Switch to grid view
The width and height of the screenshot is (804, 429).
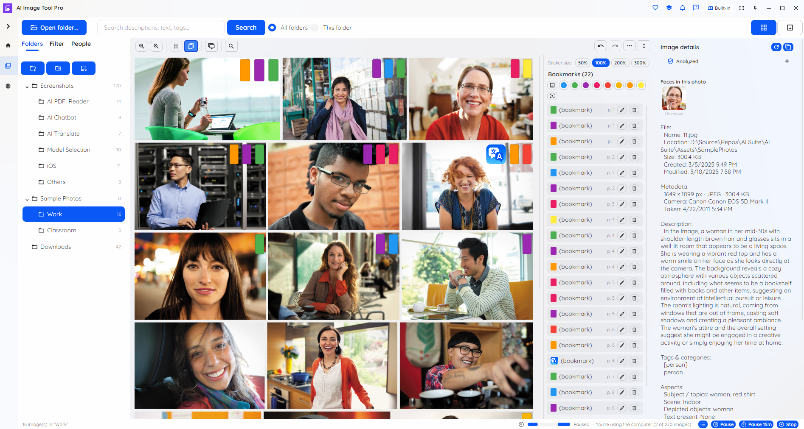pos(764,28)
